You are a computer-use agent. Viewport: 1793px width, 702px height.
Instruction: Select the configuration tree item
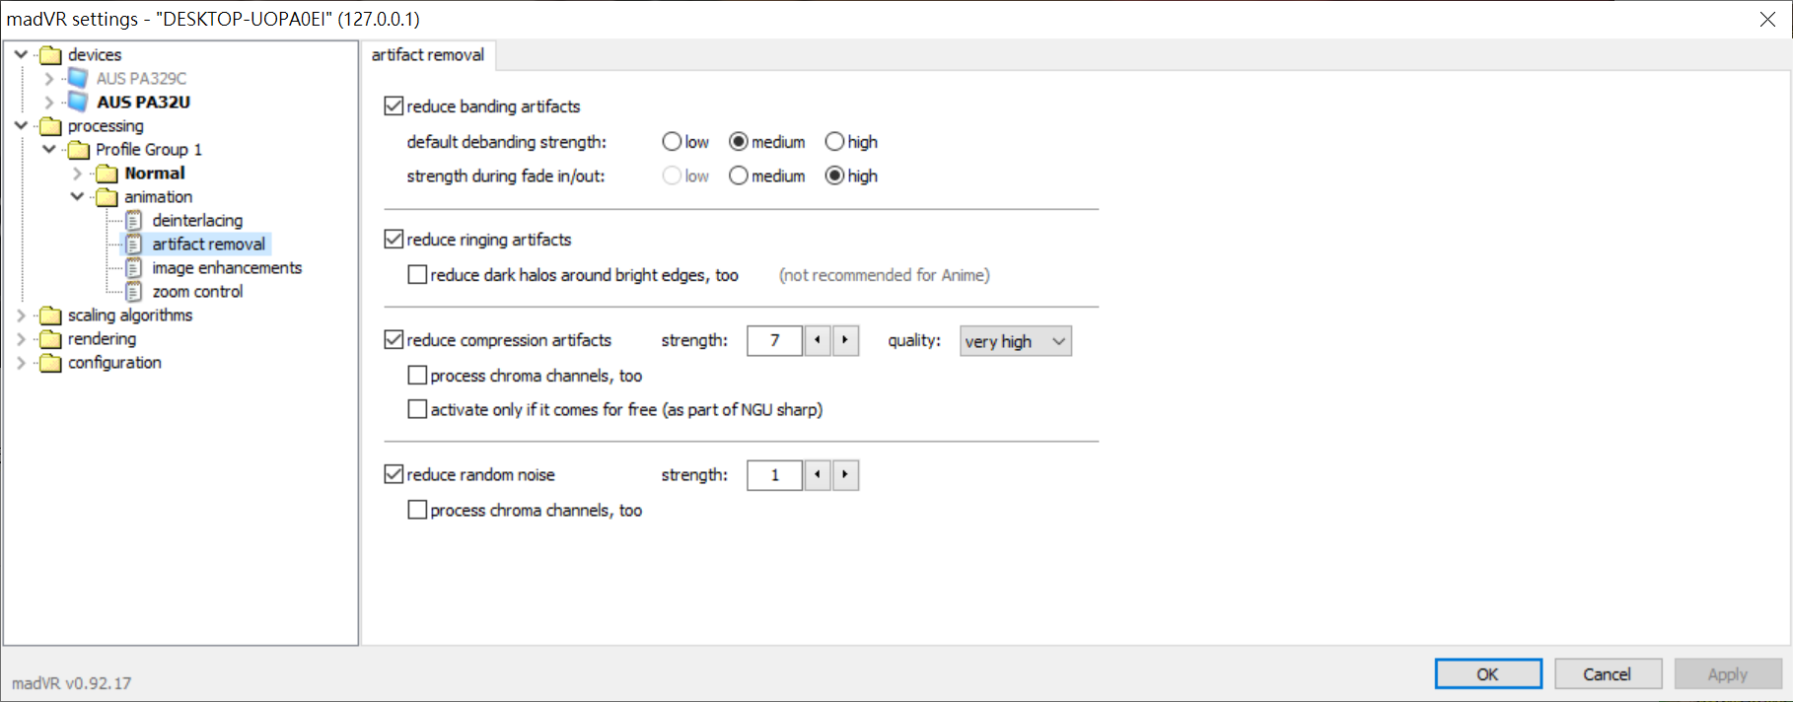point(114,363)
